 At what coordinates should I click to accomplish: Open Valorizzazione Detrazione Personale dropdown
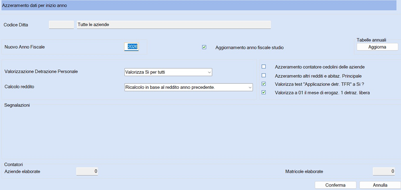tap(168, 72)
